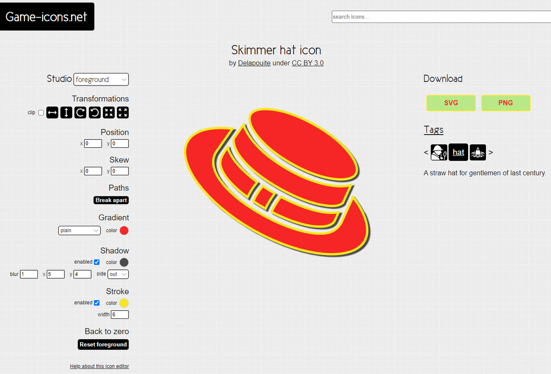Enlarge the icon with outward arrows button
This screenshot has height=374, width=551.
[x=123, y=113]
